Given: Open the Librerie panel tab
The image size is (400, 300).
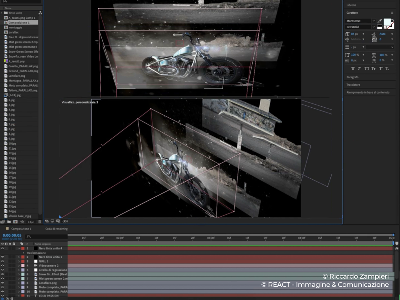Looking at the screenshot, I should [351, 5].
